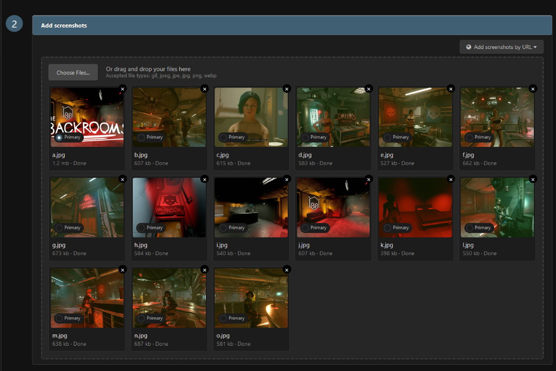Remove the n.jpg screenshot

(204, 270)
